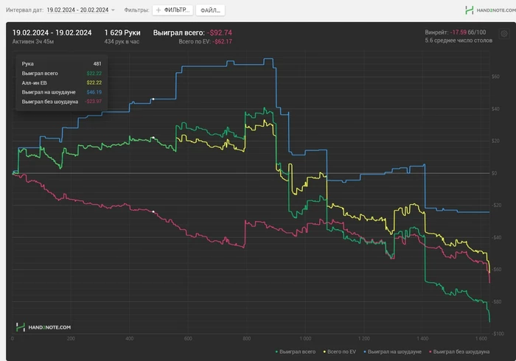Image resolution: width=516 pixels, height=361 pixels.
Task: Click the 19.02.2024 - 19.02.2024 session title
Action: (x=52, y=32)
